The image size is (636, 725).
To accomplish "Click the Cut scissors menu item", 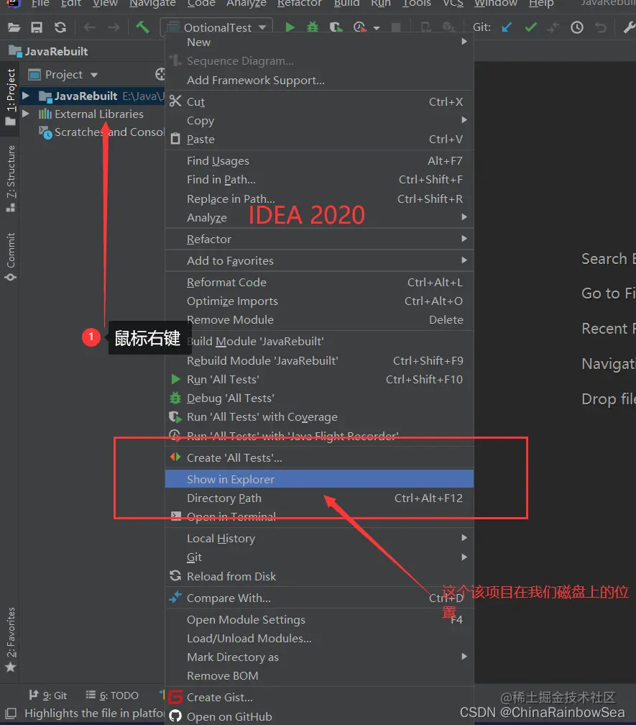I will click(319, 101).
